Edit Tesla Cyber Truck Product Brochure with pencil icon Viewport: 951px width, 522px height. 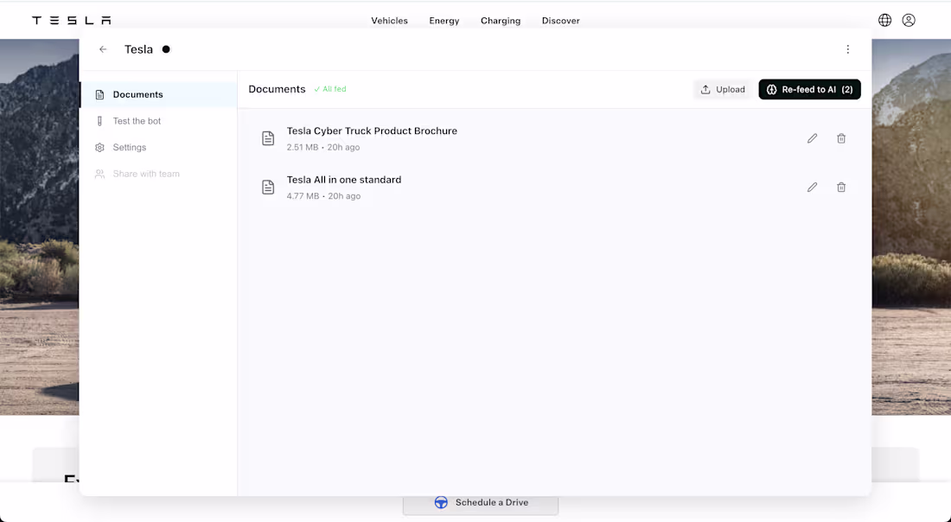click(812, 138)
